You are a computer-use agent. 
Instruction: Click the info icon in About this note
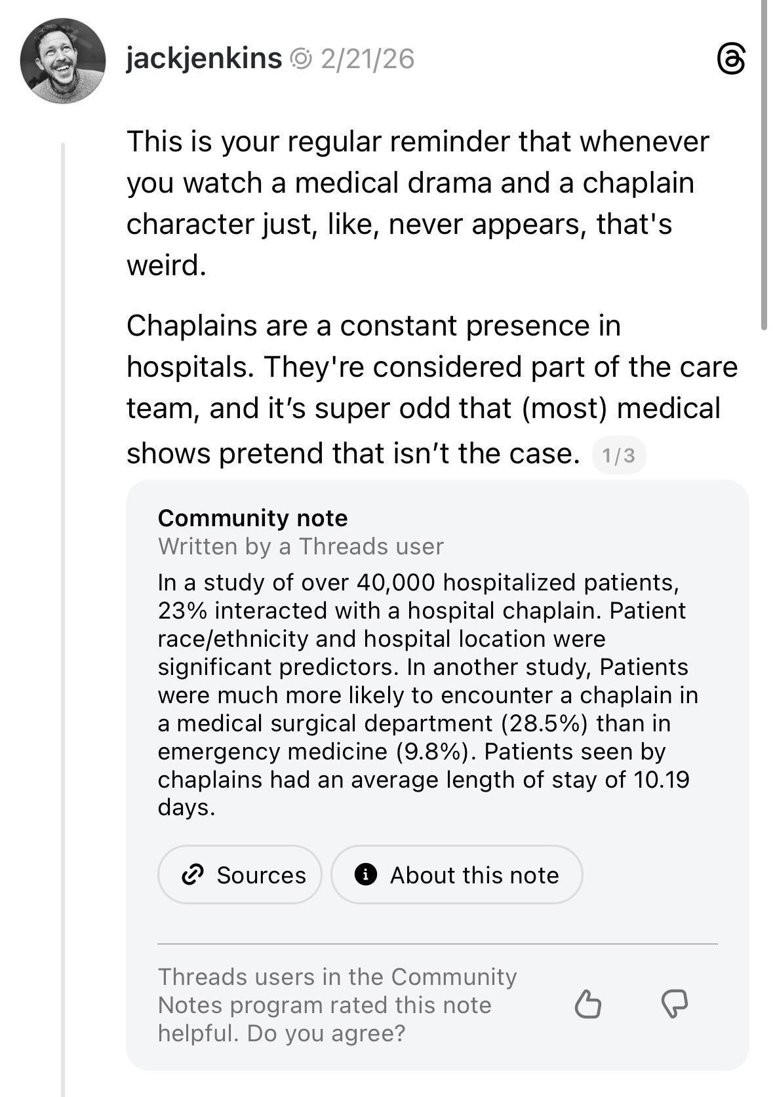coord(365,874)
